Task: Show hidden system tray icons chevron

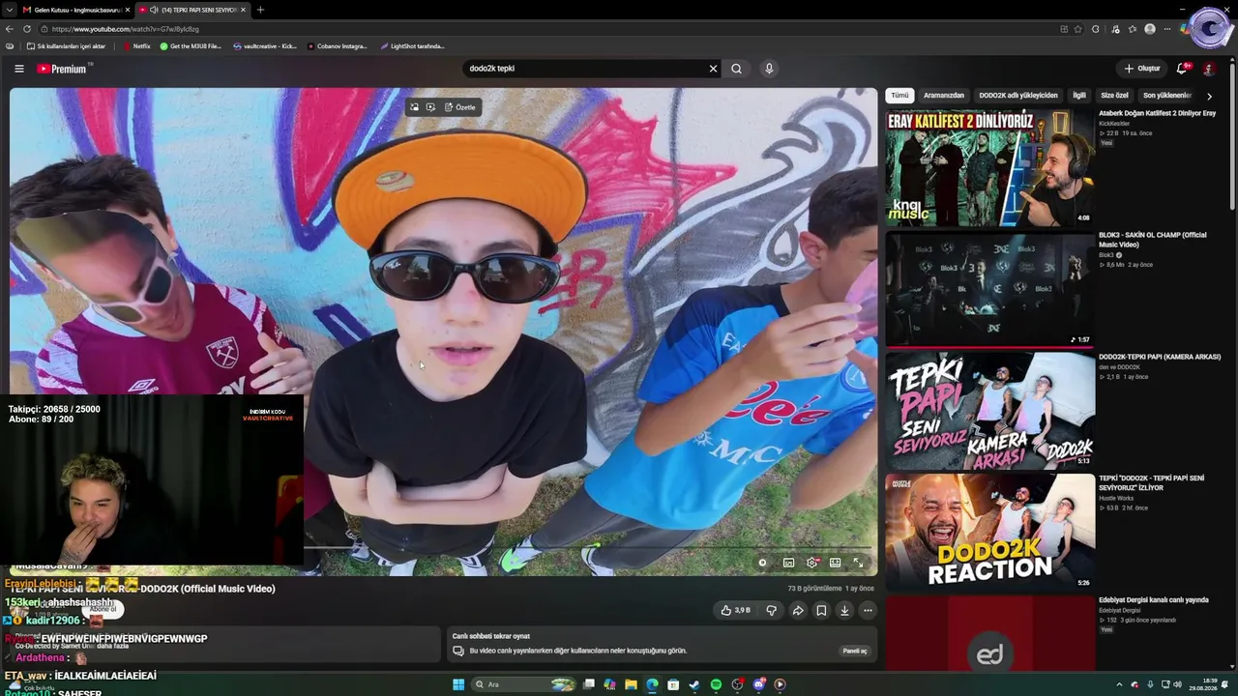Action: 1119,684
